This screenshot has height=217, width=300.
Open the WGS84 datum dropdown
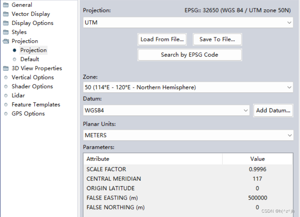pyautogui.click(x=166, y=110)
